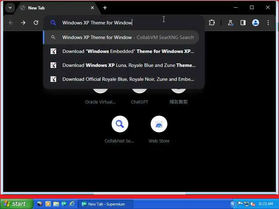Switch to New Tab - Supermium taskbar button

tap(106, 204)
